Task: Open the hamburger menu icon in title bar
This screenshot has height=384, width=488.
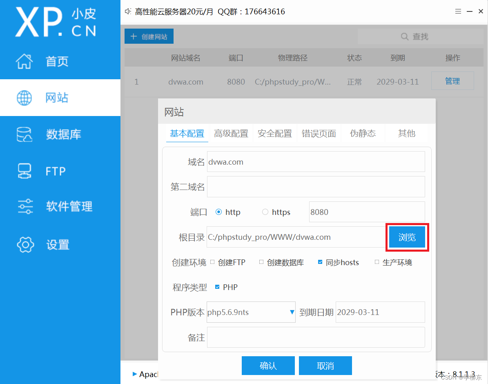Action: coord(458,11)
